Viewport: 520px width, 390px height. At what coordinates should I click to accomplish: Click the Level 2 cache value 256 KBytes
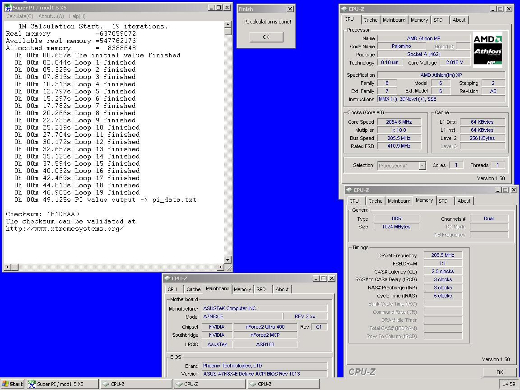pyautogui.click(x=482, y=138)
